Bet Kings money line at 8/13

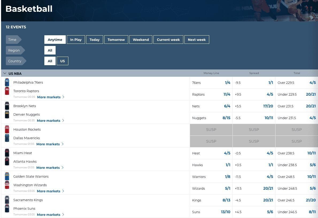pos(211,200)
